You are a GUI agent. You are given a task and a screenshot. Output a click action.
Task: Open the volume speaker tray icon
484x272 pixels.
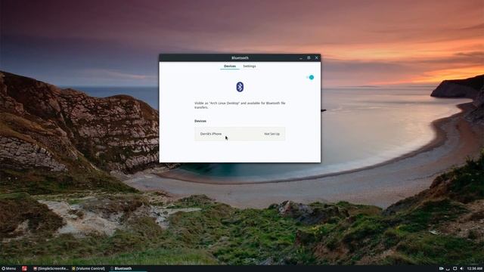coord(461,269)
